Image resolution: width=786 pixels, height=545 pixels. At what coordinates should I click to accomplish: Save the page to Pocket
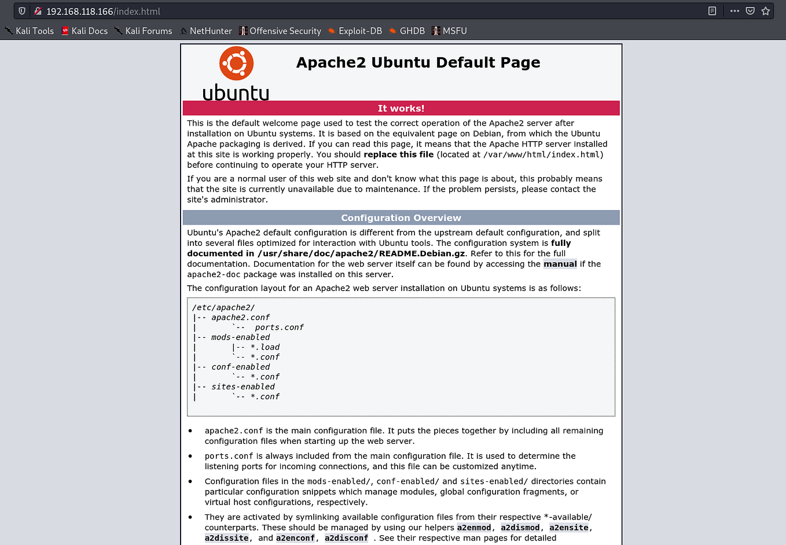point(750,10)
